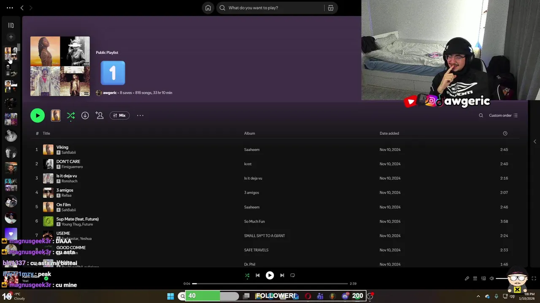Open Discord from the taskbar
The image size is (540, 303).
coord(345,296)
